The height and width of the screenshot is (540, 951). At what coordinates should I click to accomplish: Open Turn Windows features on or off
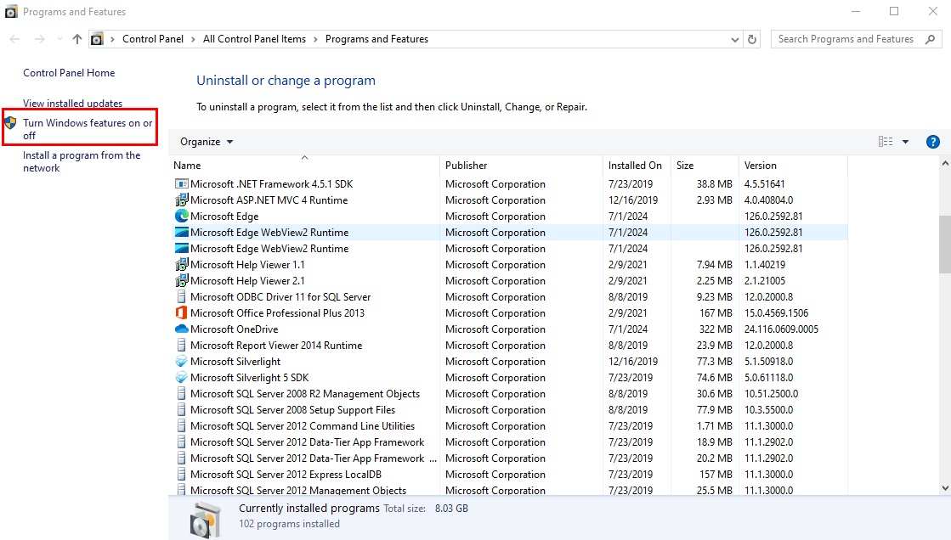click(x=87, y=129)
